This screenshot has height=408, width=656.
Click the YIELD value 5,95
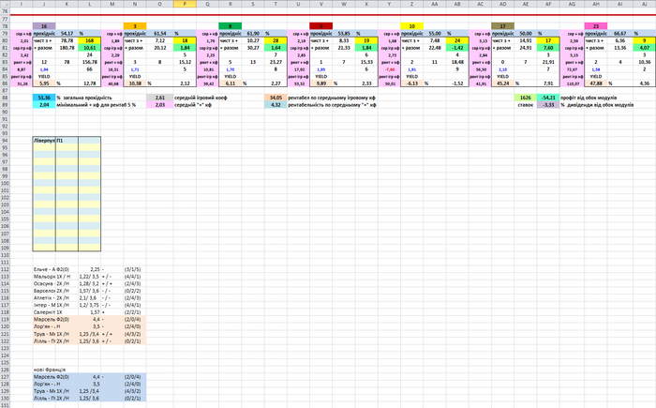point(44,83)
